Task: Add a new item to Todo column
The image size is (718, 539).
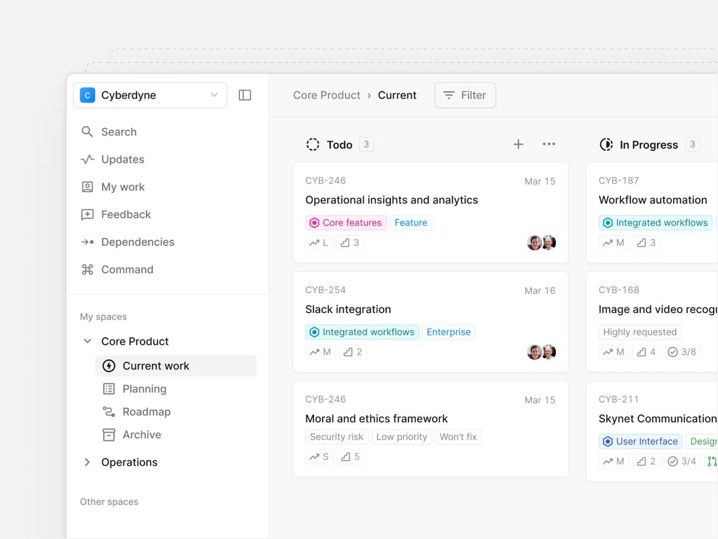Action: [x=518, y=144]
